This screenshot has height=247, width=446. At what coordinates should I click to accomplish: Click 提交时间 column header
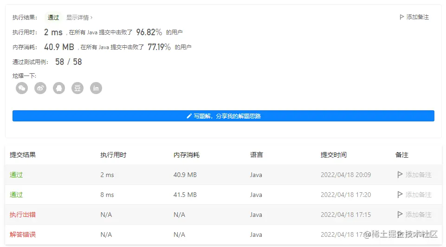tap(334, 155)
